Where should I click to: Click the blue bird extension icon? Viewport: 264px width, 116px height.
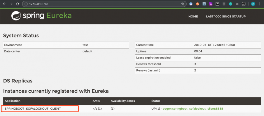click(x=191, y=4)
